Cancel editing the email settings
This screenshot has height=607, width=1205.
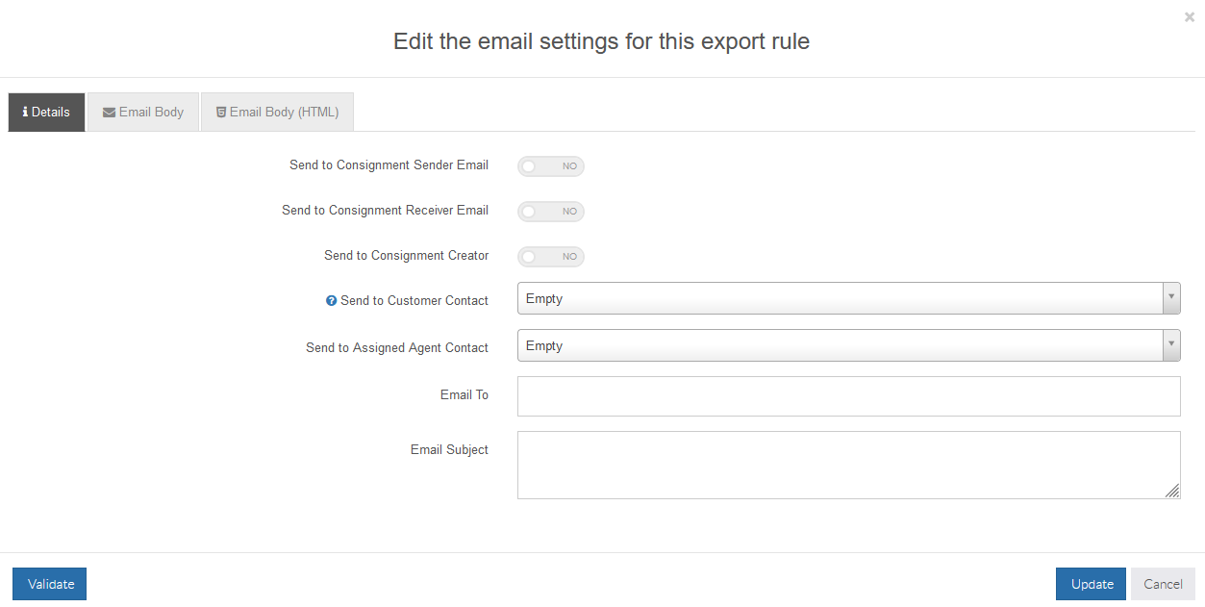coord(1162,584)
